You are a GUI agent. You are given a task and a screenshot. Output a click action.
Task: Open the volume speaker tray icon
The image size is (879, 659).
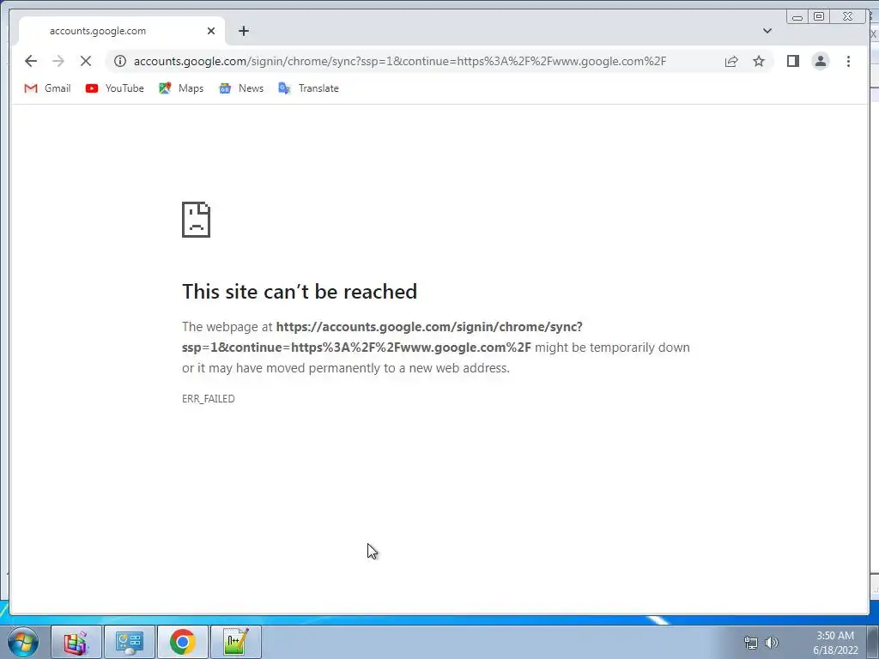(772, 643)
